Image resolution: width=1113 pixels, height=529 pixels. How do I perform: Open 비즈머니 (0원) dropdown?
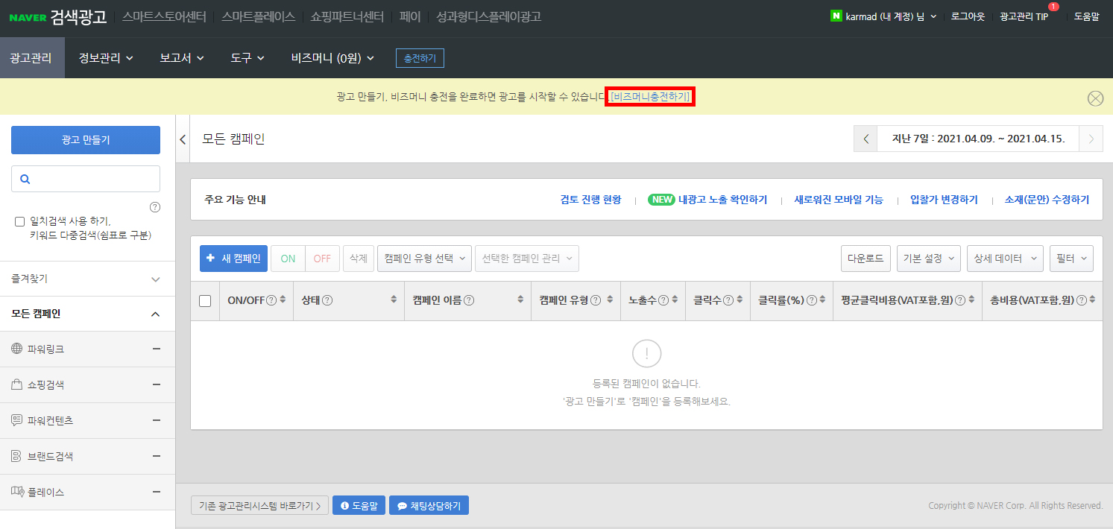point(332,57)
